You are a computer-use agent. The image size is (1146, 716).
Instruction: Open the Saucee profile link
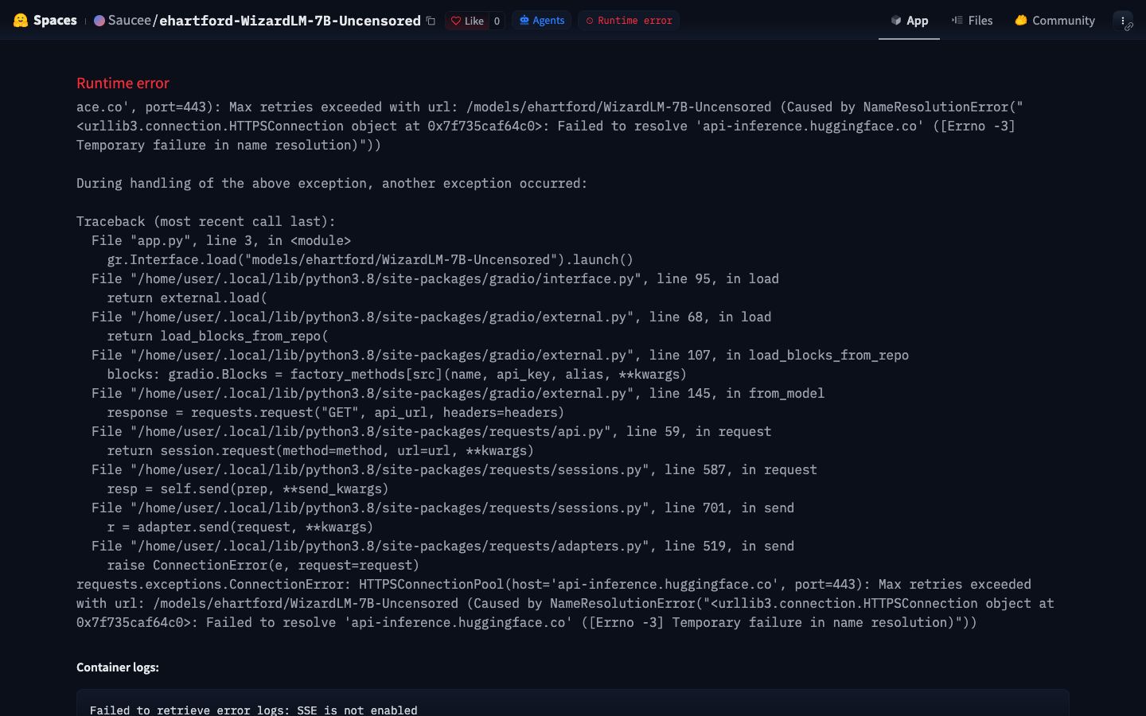point(129,21)
